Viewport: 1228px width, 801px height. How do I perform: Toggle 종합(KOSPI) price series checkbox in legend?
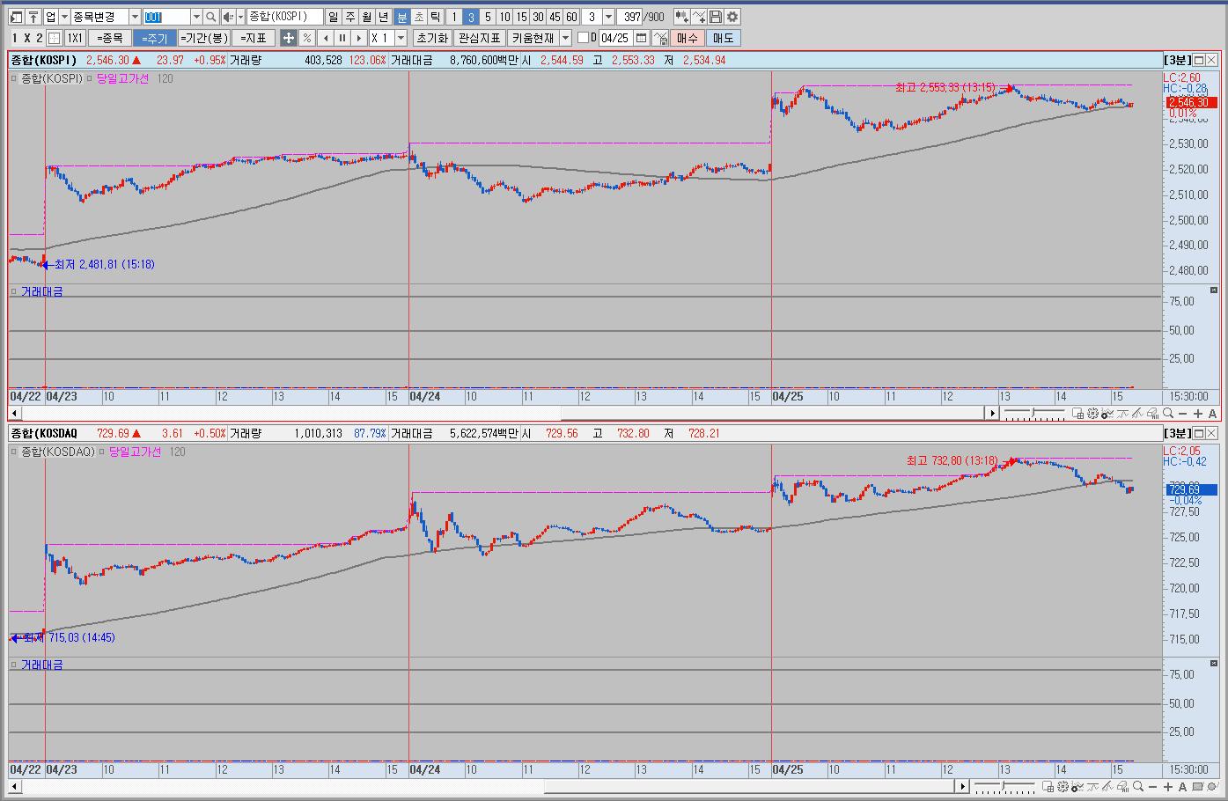click(14, 79)
